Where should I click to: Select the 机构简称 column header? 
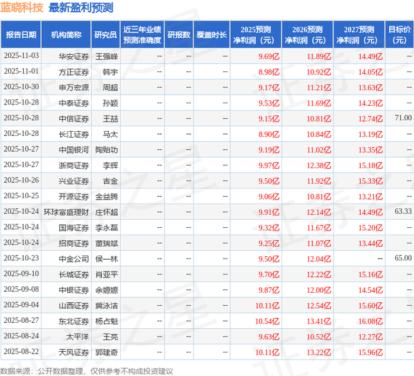click(x=66, y=35)
